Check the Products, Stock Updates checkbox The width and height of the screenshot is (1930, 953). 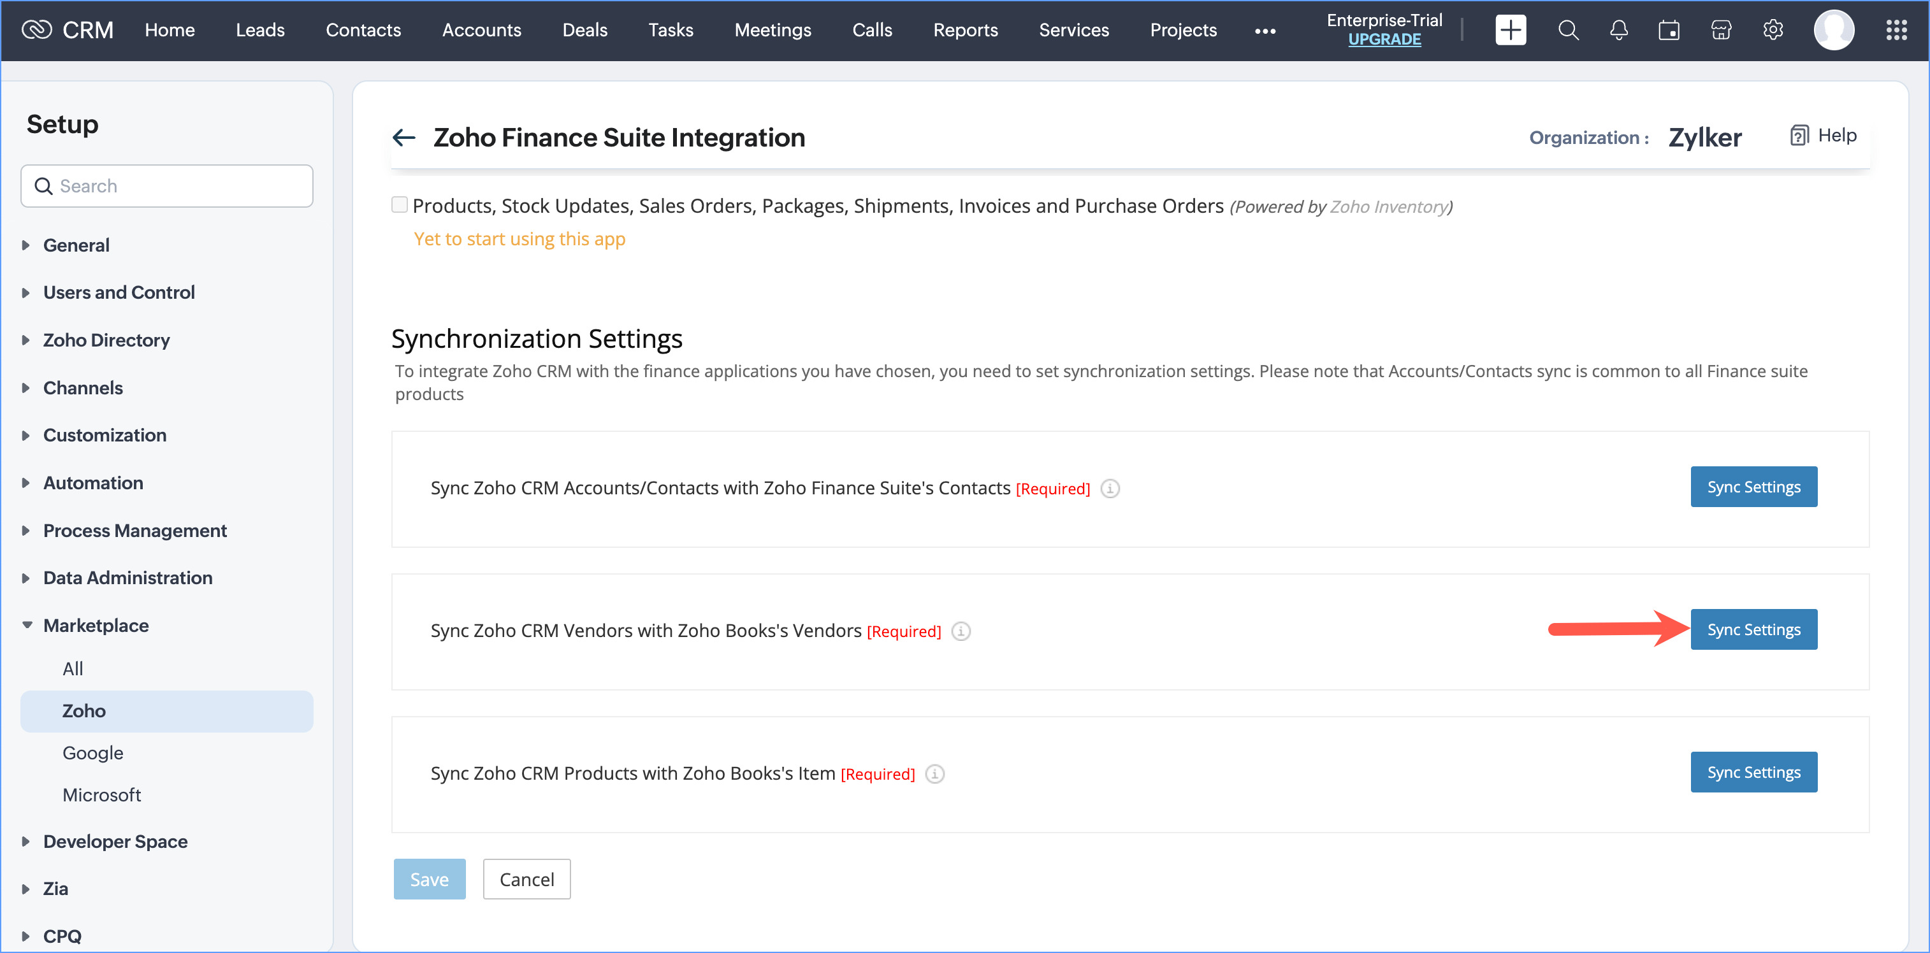pyautogui.click(x=400, y=205)
